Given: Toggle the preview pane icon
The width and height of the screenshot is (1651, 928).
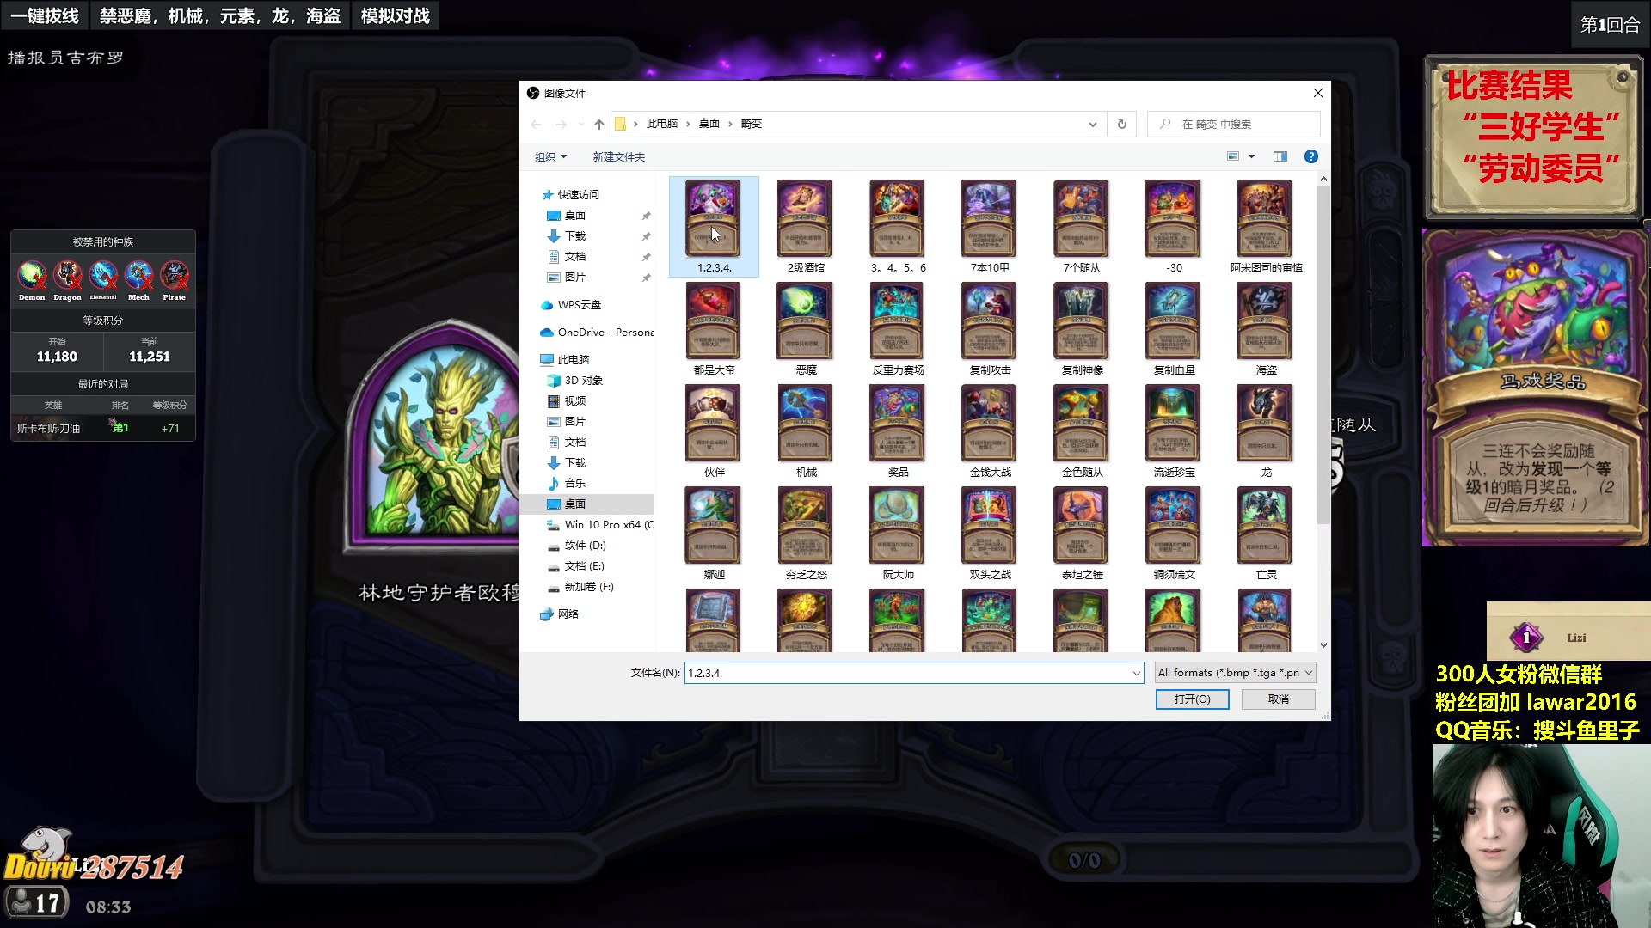Looking at the screenshot, I should click(1280, 156).
